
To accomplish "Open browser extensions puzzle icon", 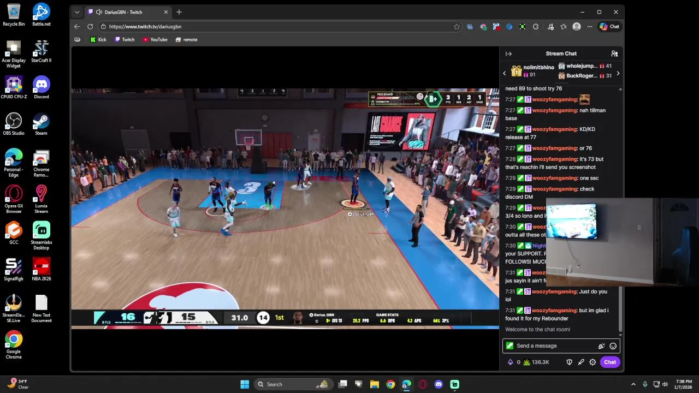I will click(536, 26).
